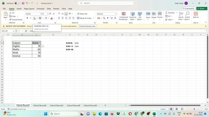209x117 pixels.
Task: Toggle AutoSave switch
Action: click(17, 3)
